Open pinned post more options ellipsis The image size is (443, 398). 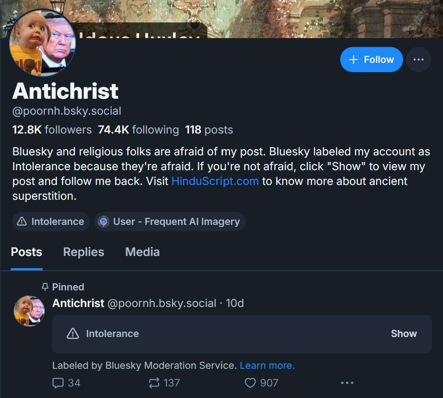pos(347,383)
